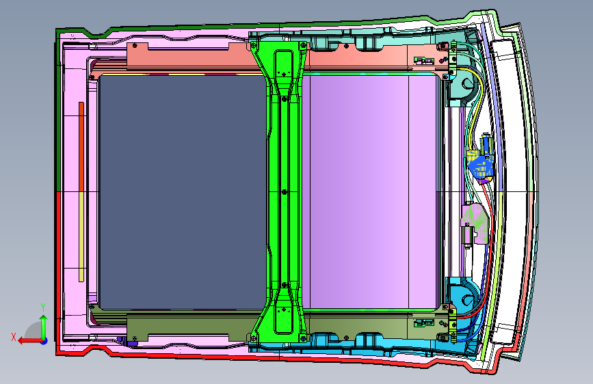
Task: Select the dark slate-blue glass panel
Action: pyautogui.click(x=183, y=192)
